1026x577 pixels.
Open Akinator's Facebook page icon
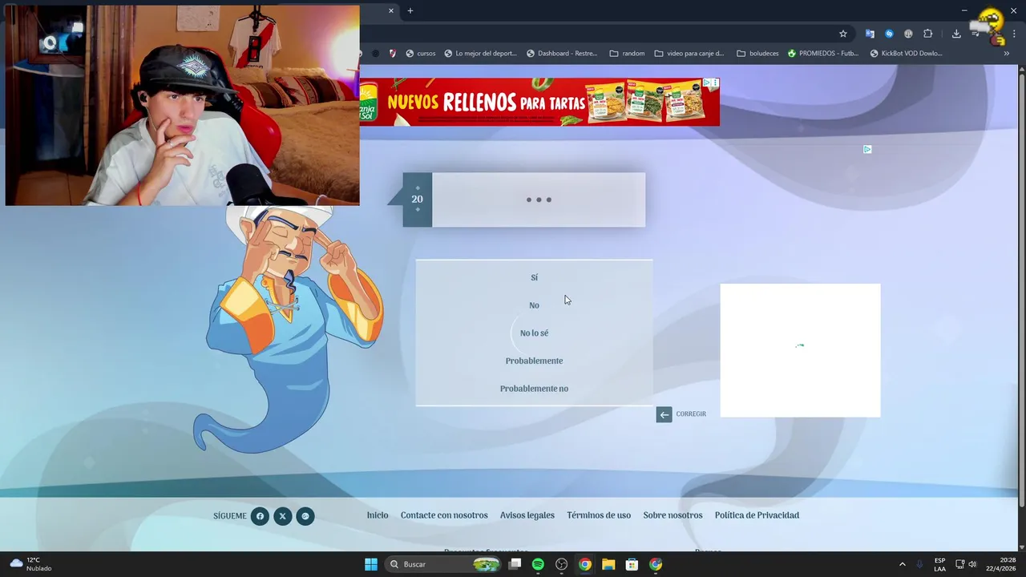[x=260, y=516]
